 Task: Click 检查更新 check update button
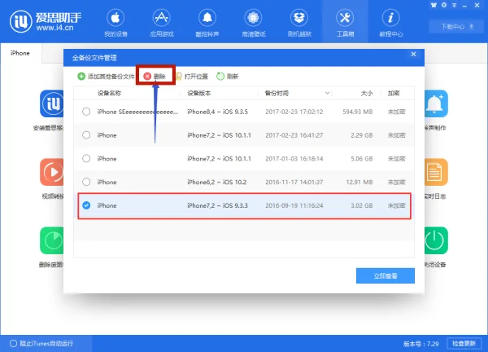click(464, 344)
